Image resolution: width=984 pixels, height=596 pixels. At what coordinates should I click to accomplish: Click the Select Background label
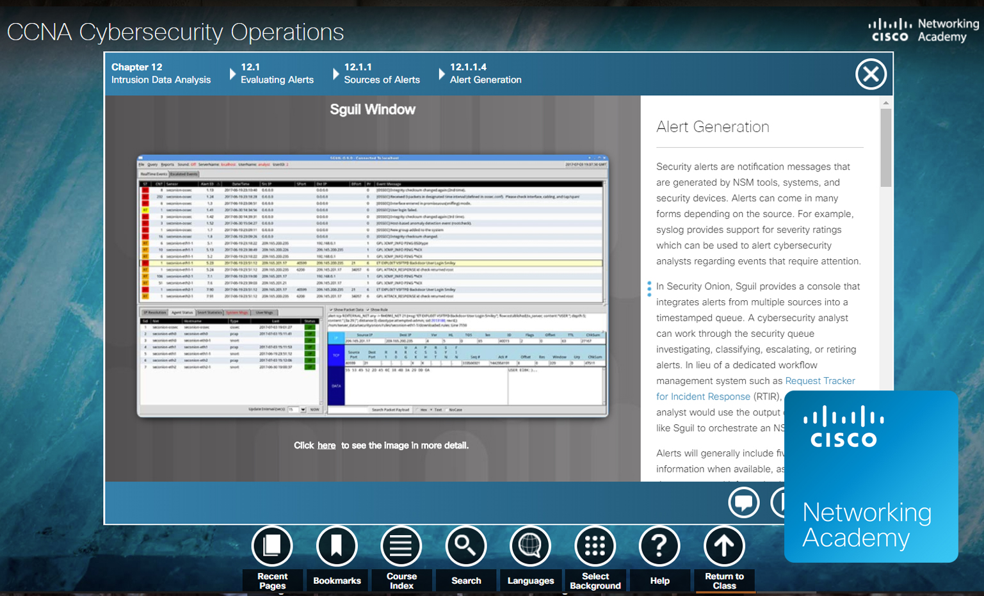pyautogui.click(x=595, y=581)
